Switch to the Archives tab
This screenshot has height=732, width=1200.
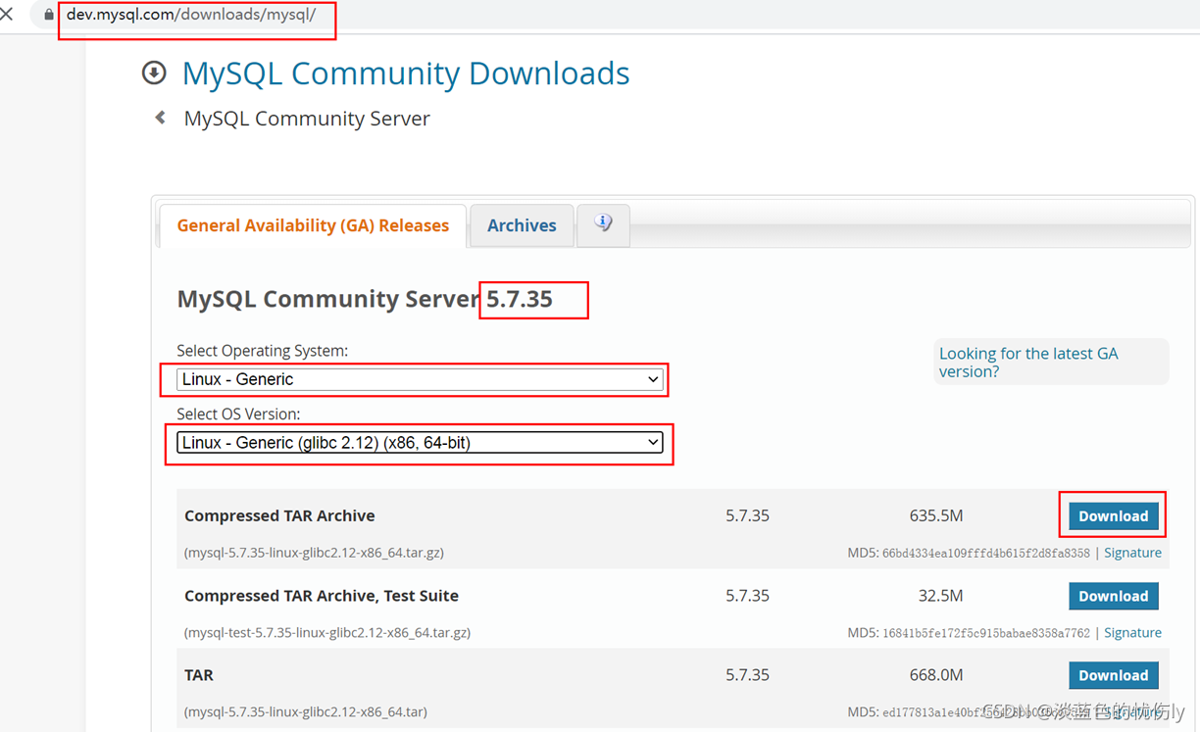521,225
